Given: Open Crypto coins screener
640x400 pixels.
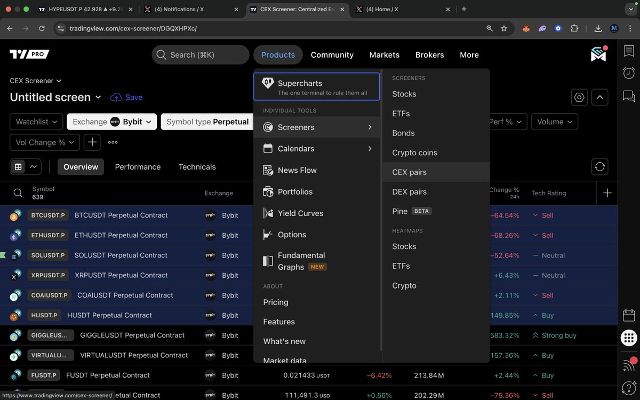Looking at the screenshot, I should coord(436,153).
